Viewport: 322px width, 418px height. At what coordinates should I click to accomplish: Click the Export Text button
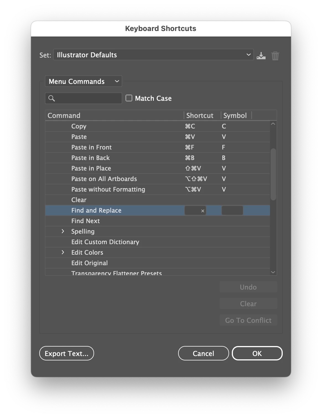click(67, 353)
